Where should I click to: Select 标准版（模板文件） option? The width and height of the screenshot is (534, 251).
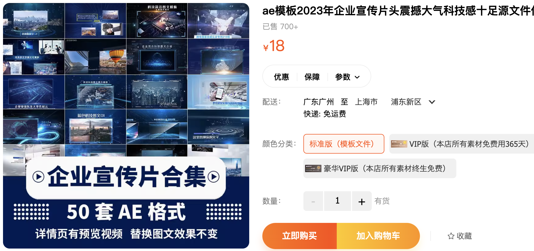tap(344, 144)
